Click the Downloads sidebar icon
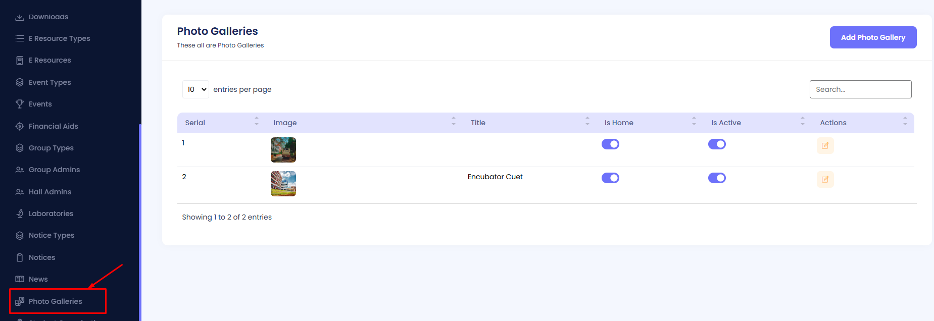 (x=20, y=17)
